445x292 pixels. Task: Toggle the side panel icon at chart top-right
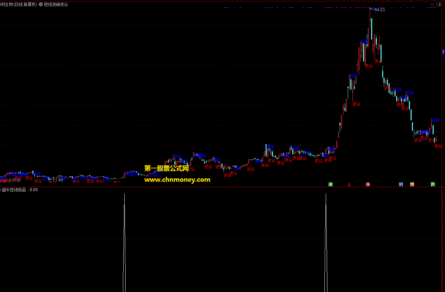tap(439, 4)
